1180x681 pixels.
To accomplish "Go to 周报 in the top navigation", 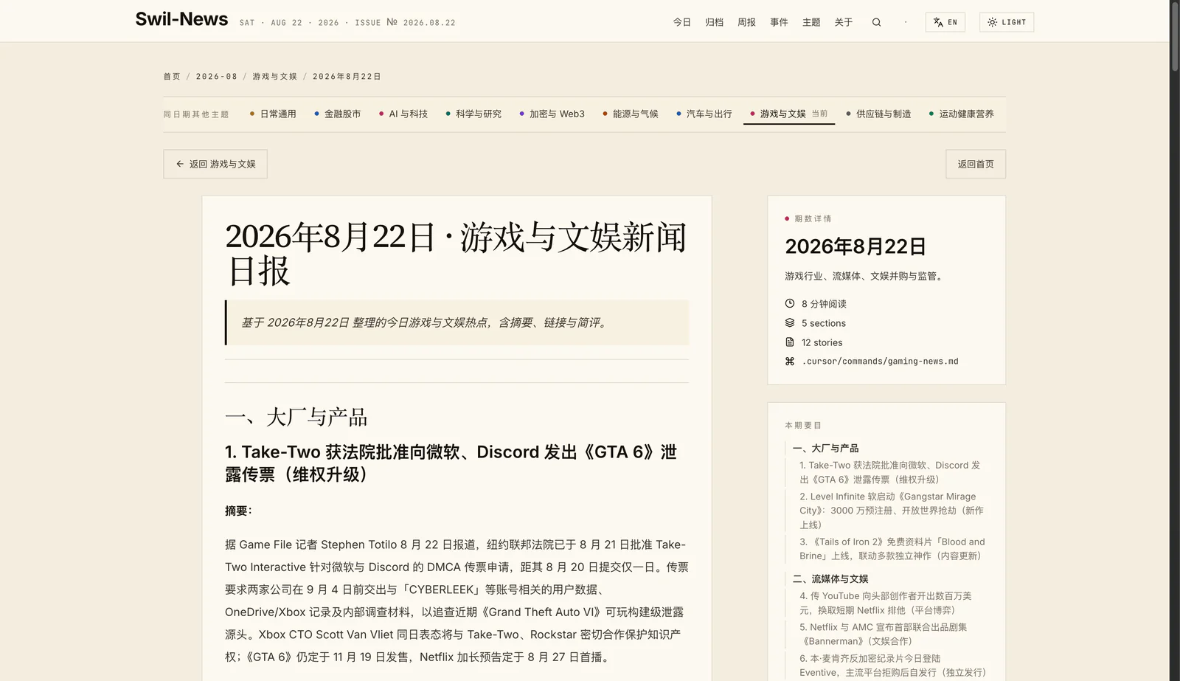I will (747, 22).
